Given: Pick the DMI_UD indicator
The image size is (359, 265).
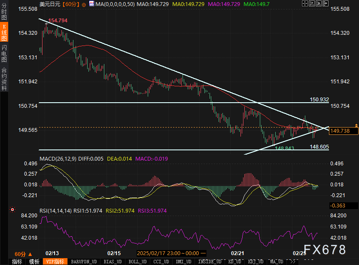Looking at the screenshot, I should [184, 262].
